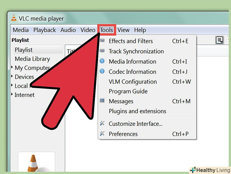This screenshot has width=231, height=174.
Task: Open the Video menu
Action: coord(88,30)
